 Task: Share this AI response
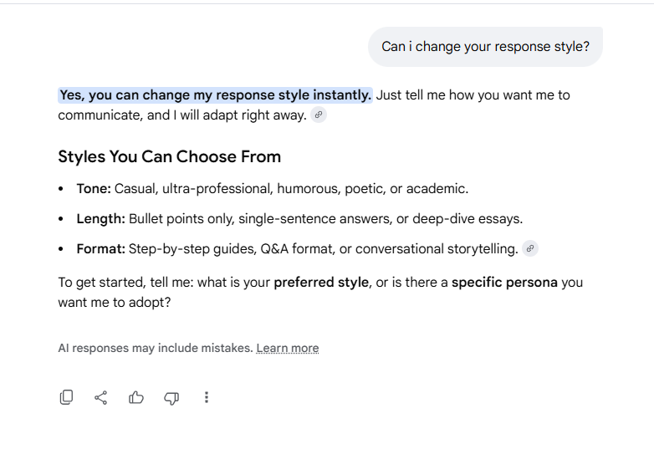101,397
